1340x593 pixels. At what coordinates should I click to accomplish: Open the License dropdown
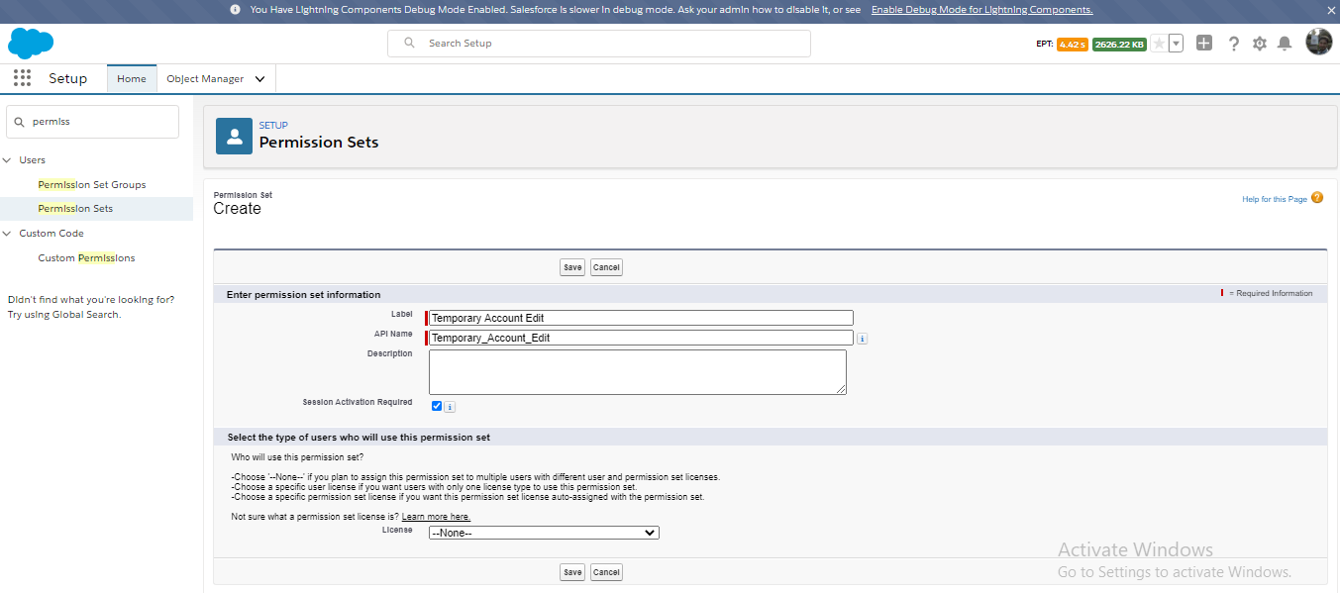(x=543, y=532)
